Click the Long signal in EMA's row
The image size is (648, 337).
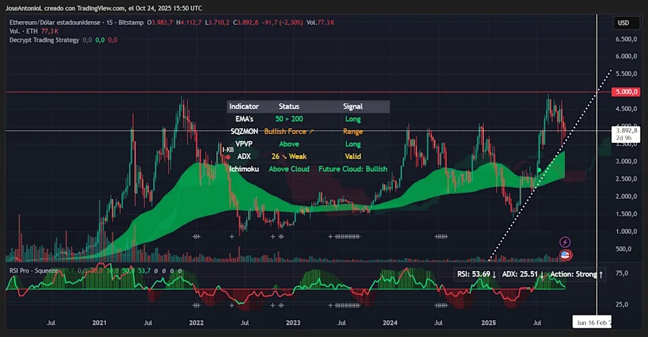tap(353, 119)
